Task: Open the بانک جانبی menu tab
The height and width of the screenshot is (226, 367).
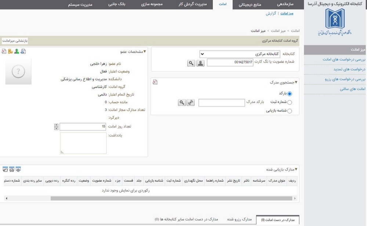Action: (117, 4)
